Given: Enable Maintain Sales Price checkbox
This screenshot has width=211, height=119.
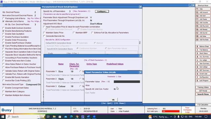Looking at the screenshot, I should coord(44,33).
